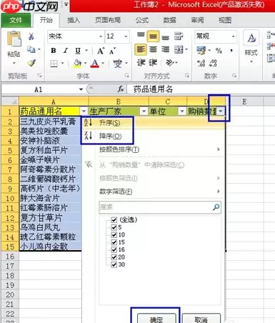
Task: Apply accounting number format icon
Action: pos(201,50)
